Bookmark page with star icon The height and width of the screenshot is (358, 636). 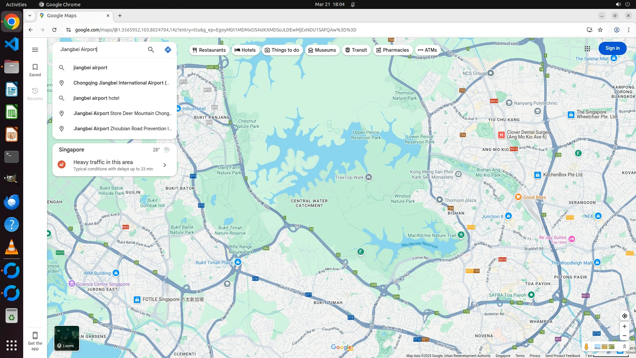click(600, 30)
